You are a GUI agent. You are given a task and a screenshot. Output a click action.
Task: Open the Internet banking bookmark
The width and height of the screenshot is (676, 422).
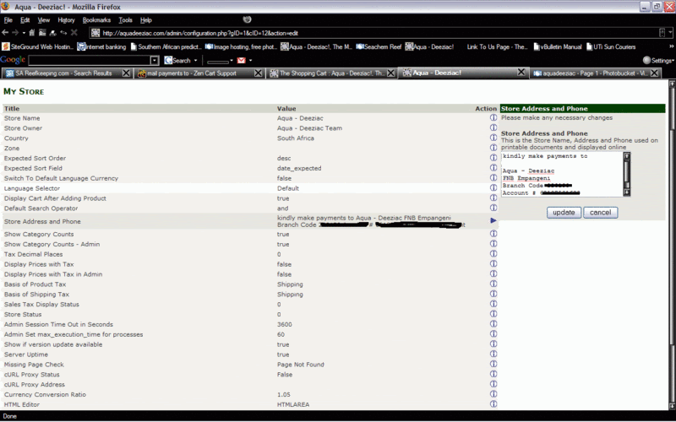pos(101,46)
